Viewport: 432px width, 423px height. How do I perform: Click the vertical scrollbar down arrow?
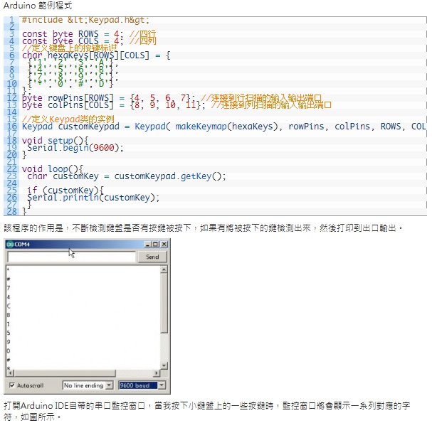[x=164, y=365]
